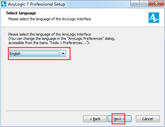Click the horizontal separator above the buttons
This screenshot has height=127, width=165.
click(x=83, y=111)
